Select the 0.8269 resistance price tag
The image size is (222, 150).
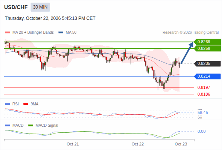(x=207, y=42)
